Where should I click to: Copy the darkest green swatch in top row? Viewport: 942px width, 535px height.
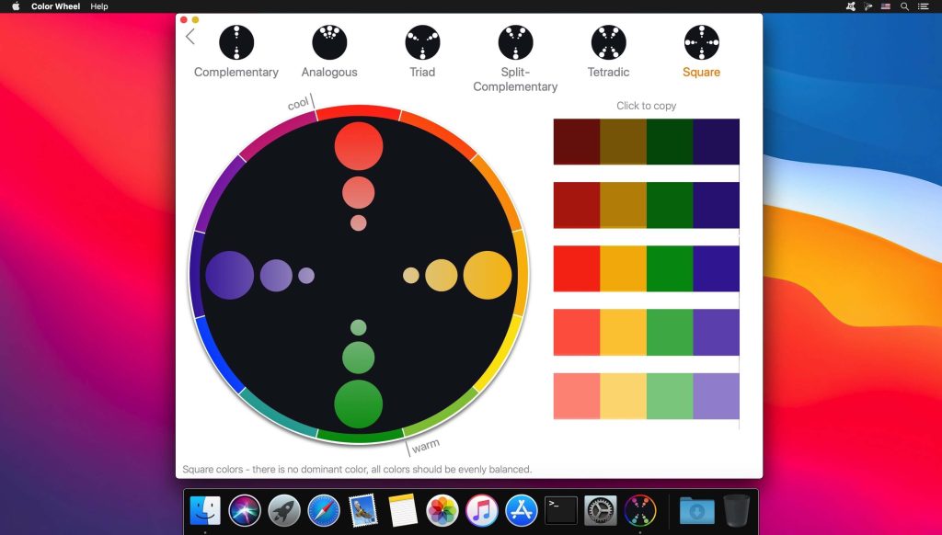(670, 142)
